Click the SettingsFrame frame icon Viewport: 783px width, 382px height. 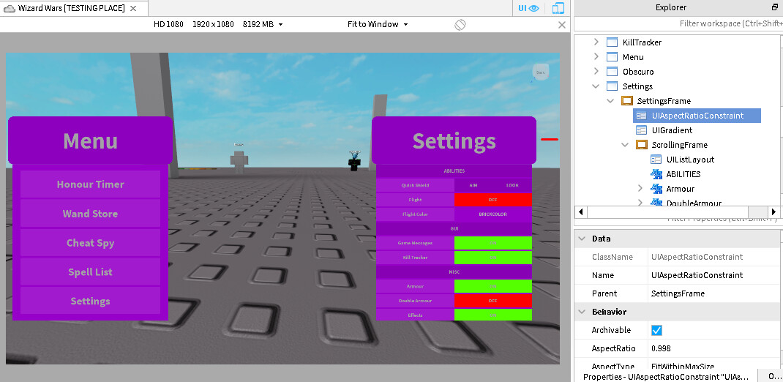626,101
